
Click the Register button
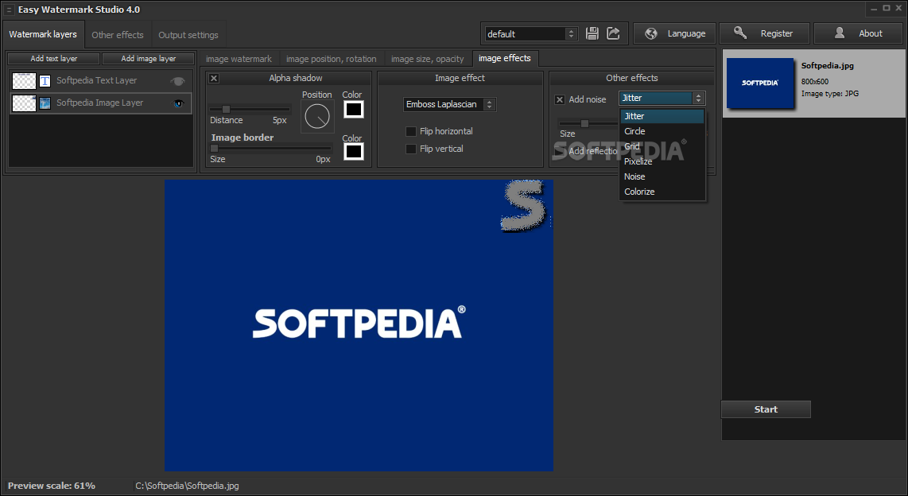pyautogui.click(x=764, y=33)
